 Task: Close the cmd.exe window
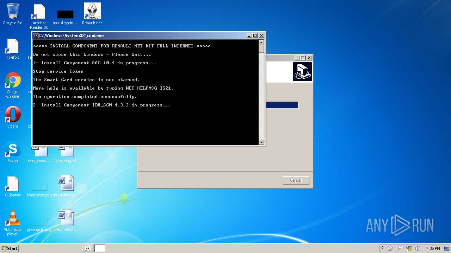click(x=261, y=35)
